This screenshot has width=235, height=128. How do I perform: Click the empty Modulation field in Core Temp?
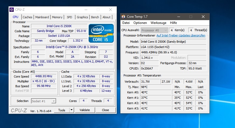[197, 58]
